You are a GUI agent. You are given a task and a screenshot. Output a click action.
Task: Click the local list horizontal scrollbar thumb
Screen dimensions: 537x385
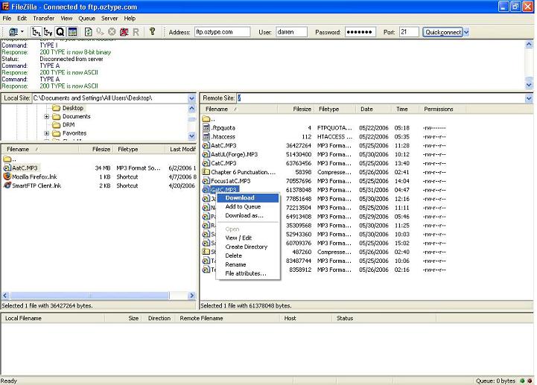(x=89, y=295)
